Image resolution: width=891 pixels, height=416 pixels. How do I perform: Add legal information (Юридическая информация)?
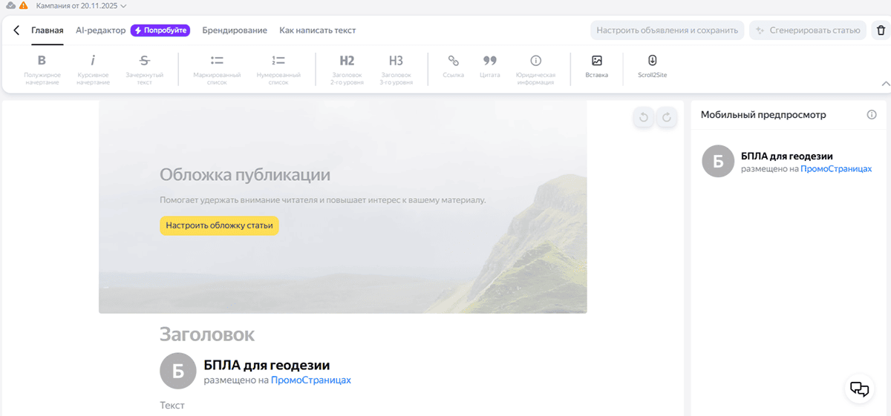click(x=535, y=69)
